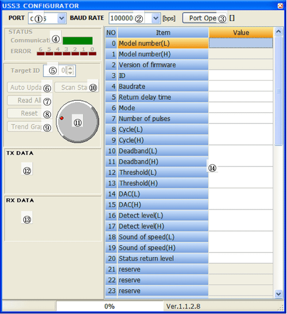Screen dimensions: 287x314
Task: Expand the BAUD RATE dropdown arrow
Action: [x=156, y=18]
